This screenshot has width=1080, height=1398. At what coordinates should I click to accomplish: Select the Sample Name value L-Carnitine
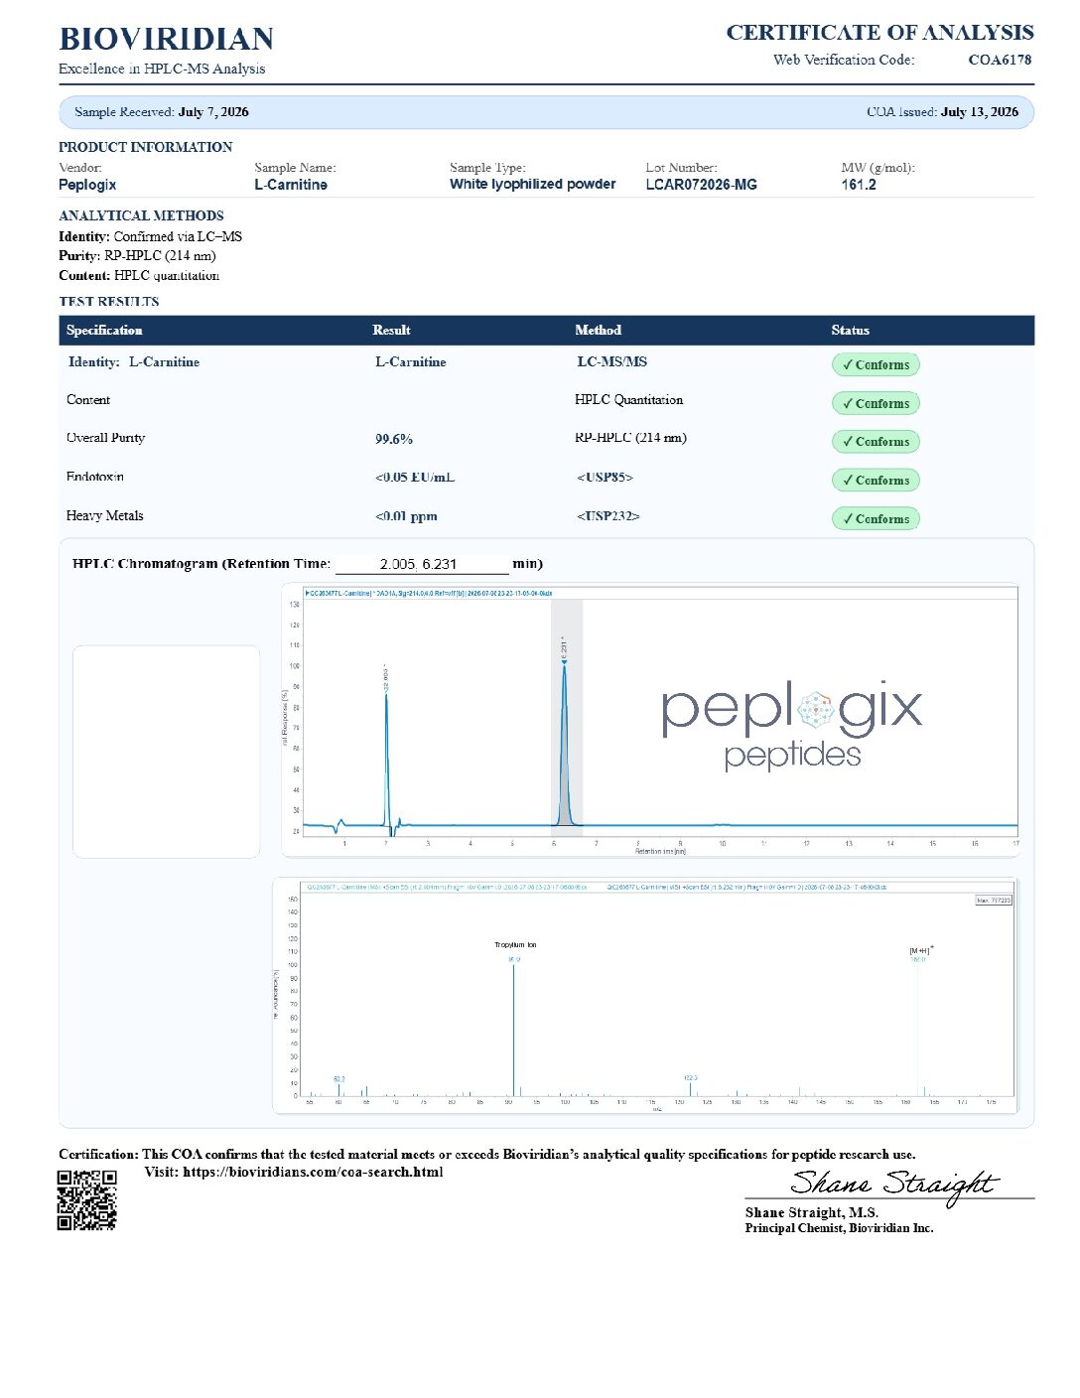[x=291, y=185]
